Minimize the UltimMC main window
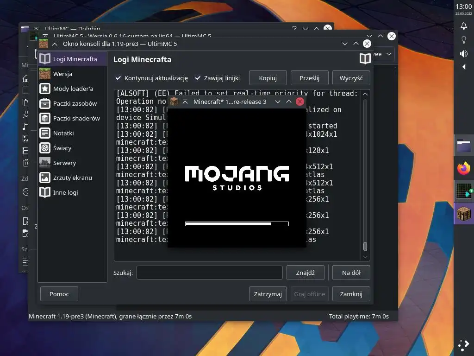 369,36
